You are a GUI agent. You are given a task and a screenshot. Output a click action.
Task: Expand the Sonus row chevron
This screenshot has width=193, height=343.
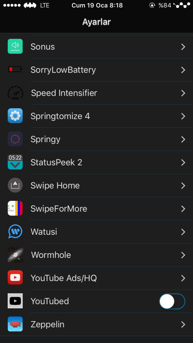point(183,47)
